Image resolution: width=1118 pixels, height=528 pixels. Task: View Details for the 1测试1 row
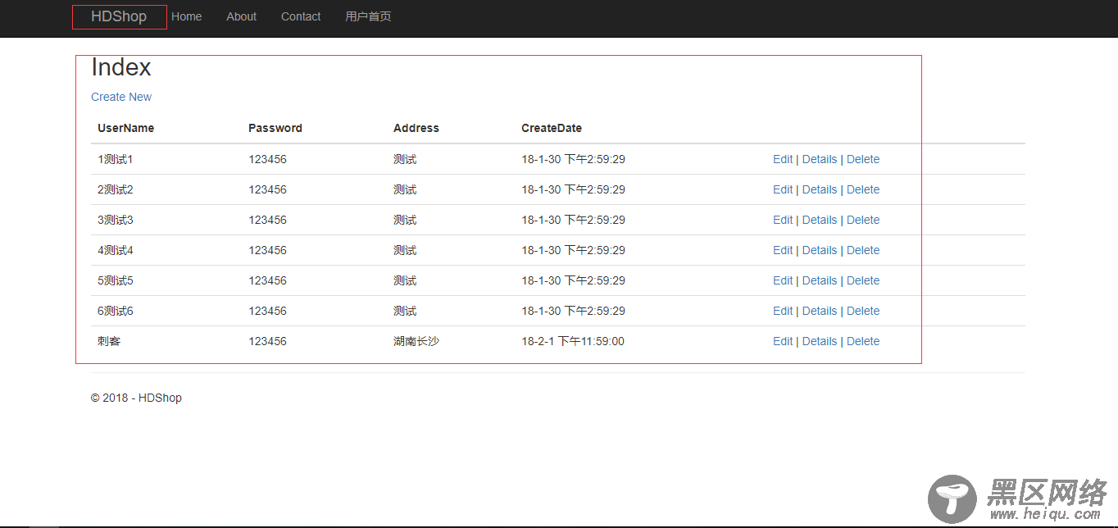click(820, 159)
